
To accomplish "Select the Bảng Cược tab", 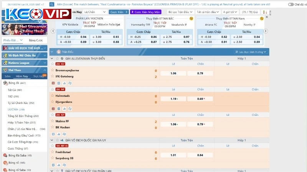I will [x=36, y=40].
